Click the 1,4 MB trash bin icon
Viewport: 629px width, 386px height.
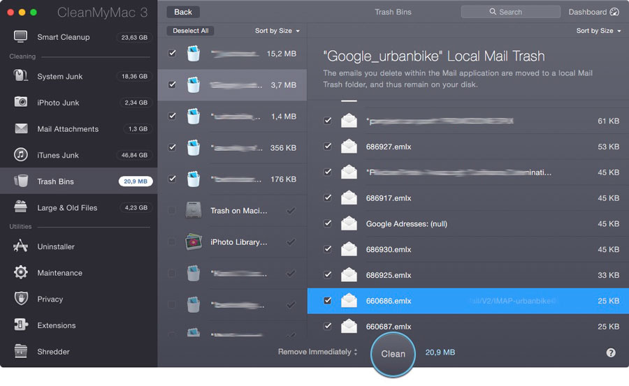coord(194,117)
